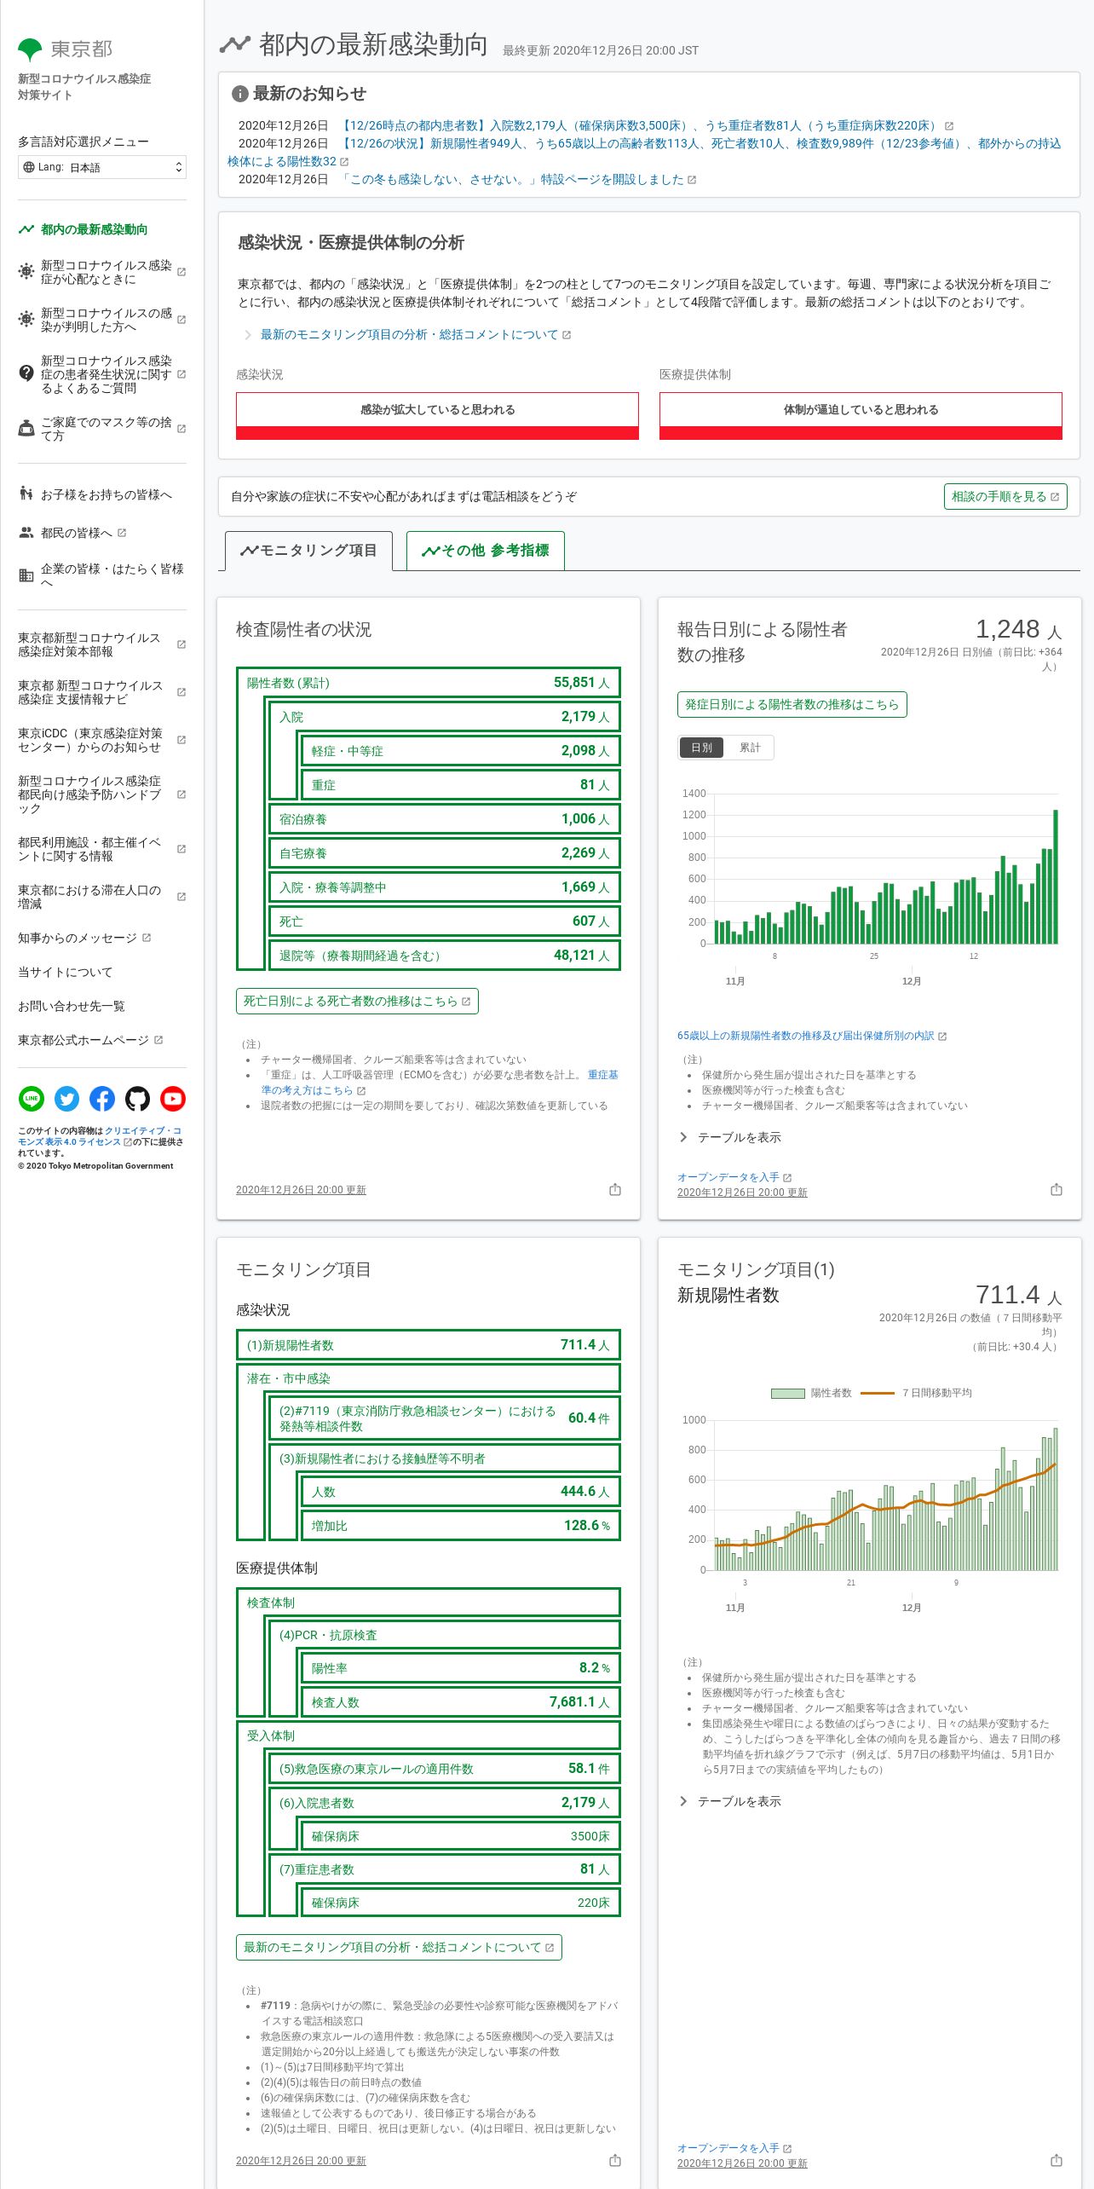Click share icon on 検査陽性者の状況 card

coord(615,1189)
